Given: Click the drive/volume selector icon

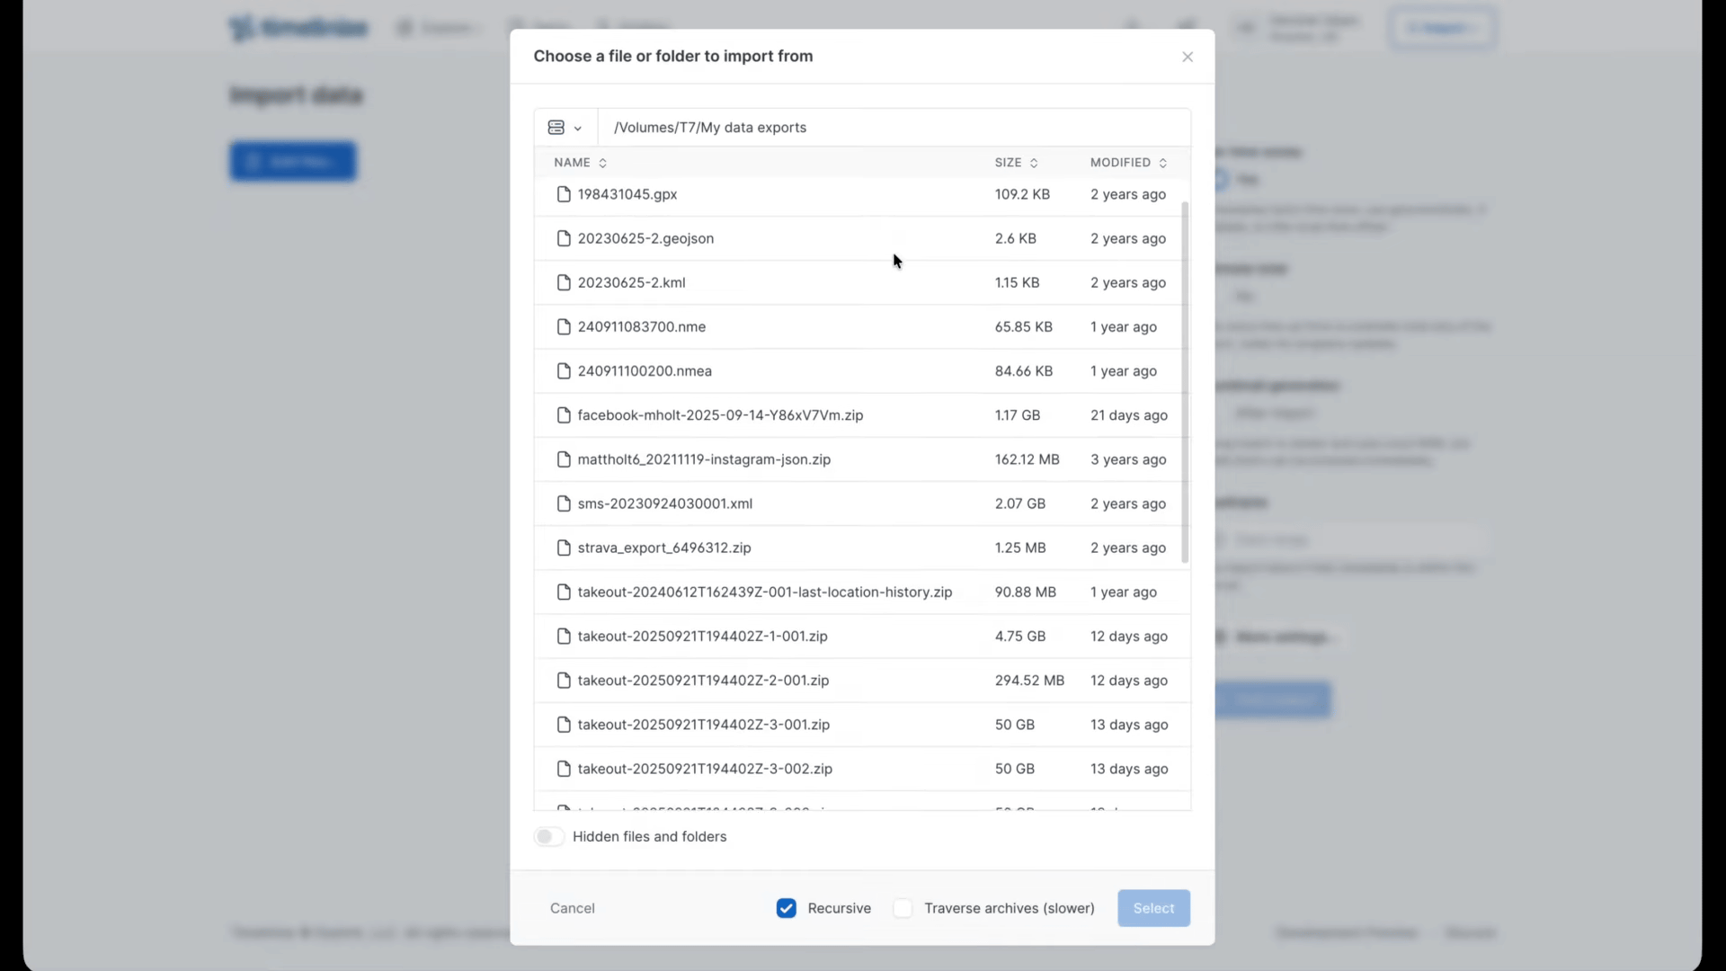Looking at the screenshot, I should click(x=556, y=128).
